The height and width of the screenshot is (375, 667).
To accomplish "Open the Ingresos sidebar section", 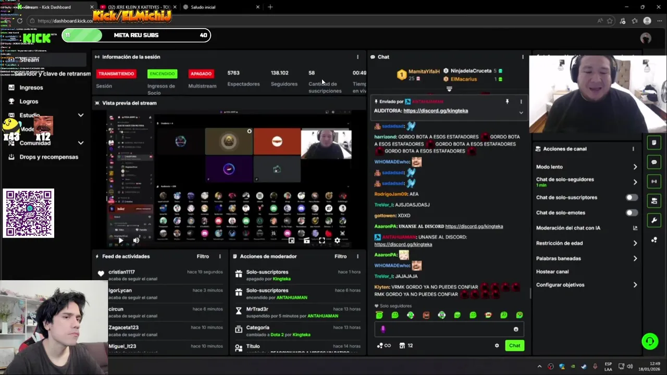I will click(31, 87).
